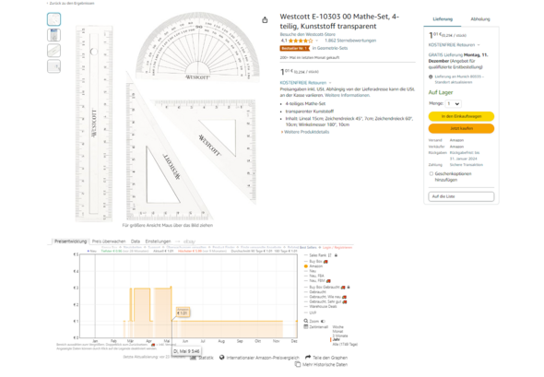Update location 'Lieferung an Munich 80335'
Image resolution: width=544 pixels, height=377 pixels.
pyautogui.click(x=459, y=79)
